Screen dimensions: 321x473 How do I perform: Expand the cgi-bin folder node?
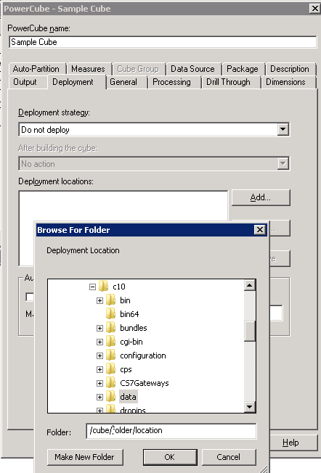[x=99, y=342]
